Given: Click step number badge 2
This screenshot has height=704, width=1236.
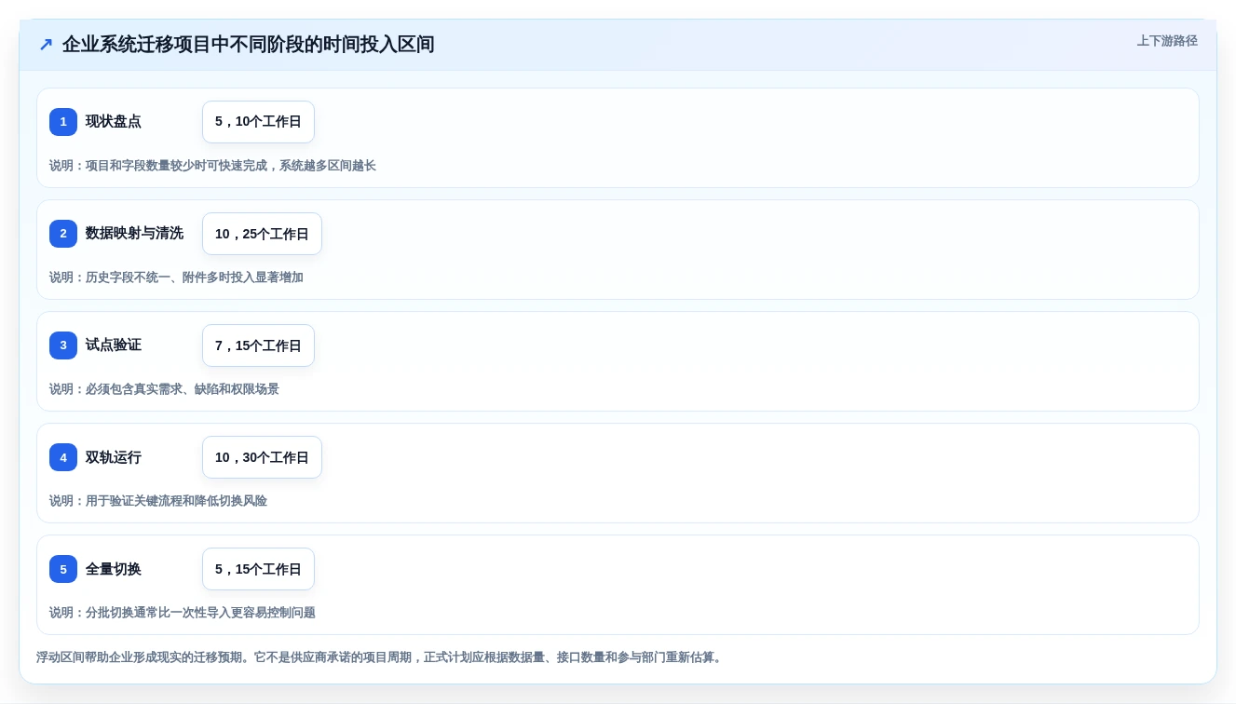Looking at the screenshot, I should (63, 234).
